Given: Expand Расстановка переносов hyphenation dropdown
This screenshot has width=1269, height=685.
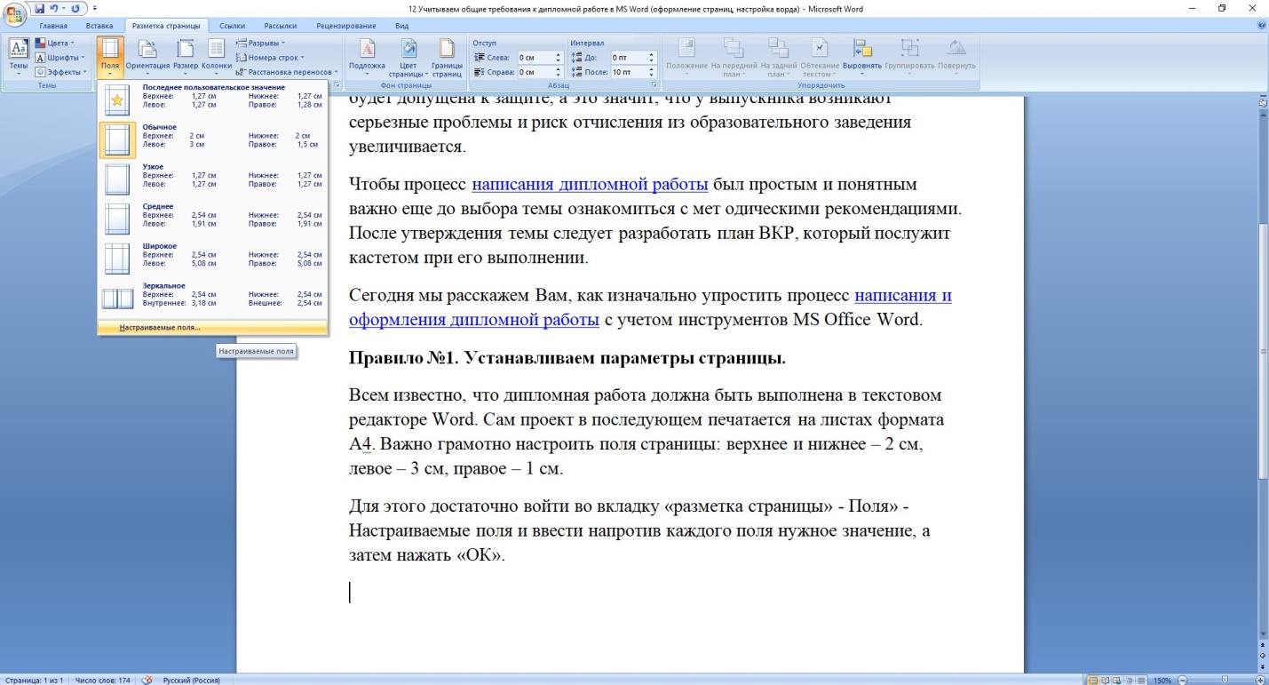Looking at the screenshot, I should click(x=287, y=72).
